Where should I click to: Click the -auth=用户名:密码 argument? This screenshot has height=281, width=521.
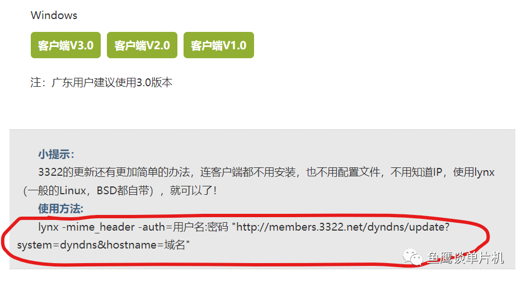pyautogui.click(x=183, y=227)
